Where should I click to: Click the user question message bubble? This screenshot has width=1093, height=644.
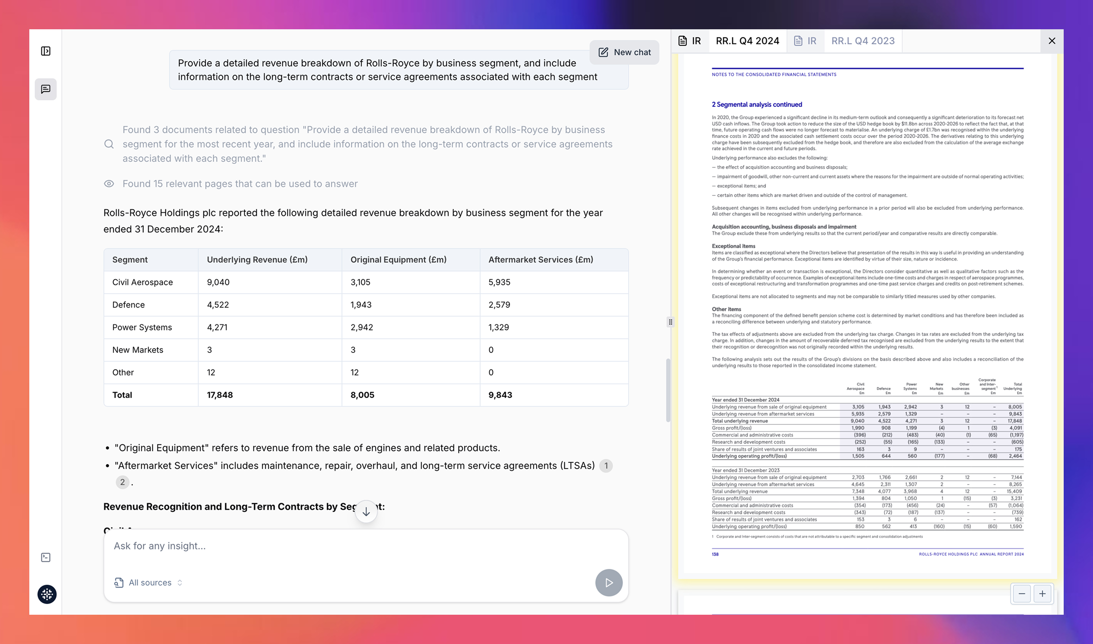click(399, 70)
